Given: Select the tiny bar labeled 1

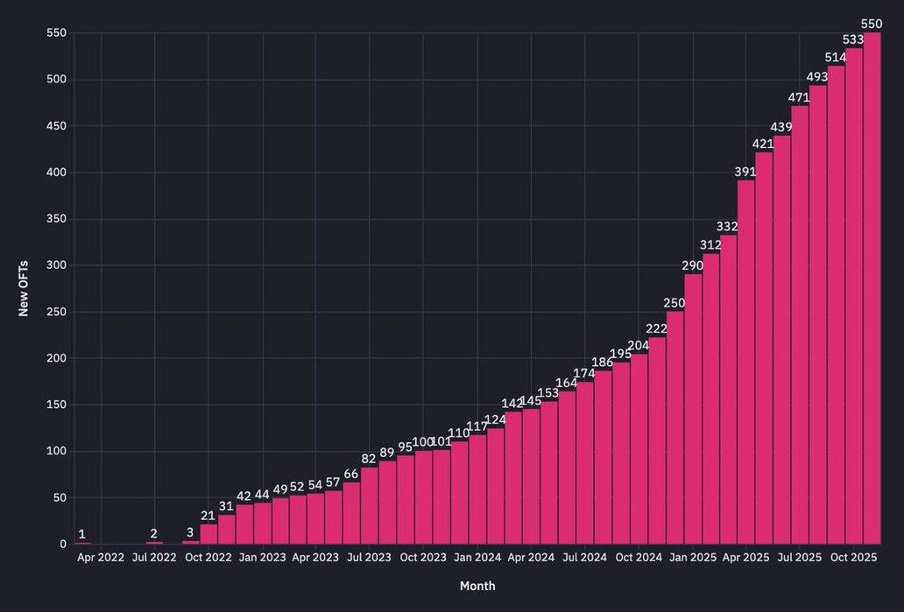Looking at the screenshot, I should click(82, 543).
